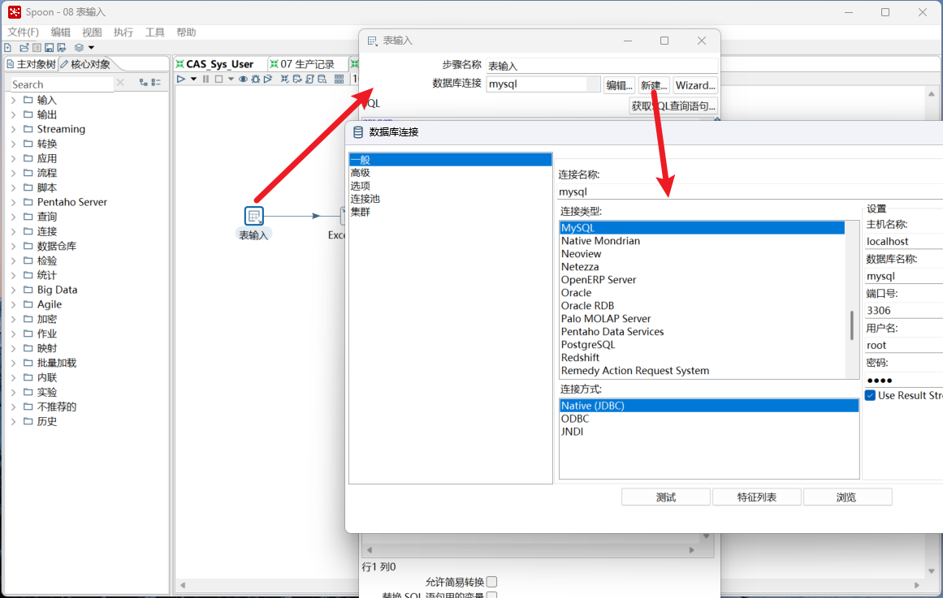Viewport: 943px width, 598px height.
Task: Replay the transformation icon
Action: (267, 79)
